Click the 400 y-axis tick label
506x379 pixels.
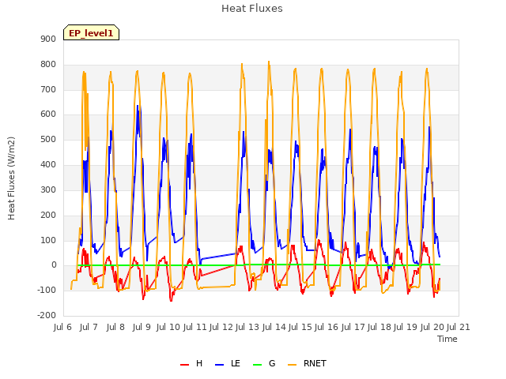tap(48, 165)
